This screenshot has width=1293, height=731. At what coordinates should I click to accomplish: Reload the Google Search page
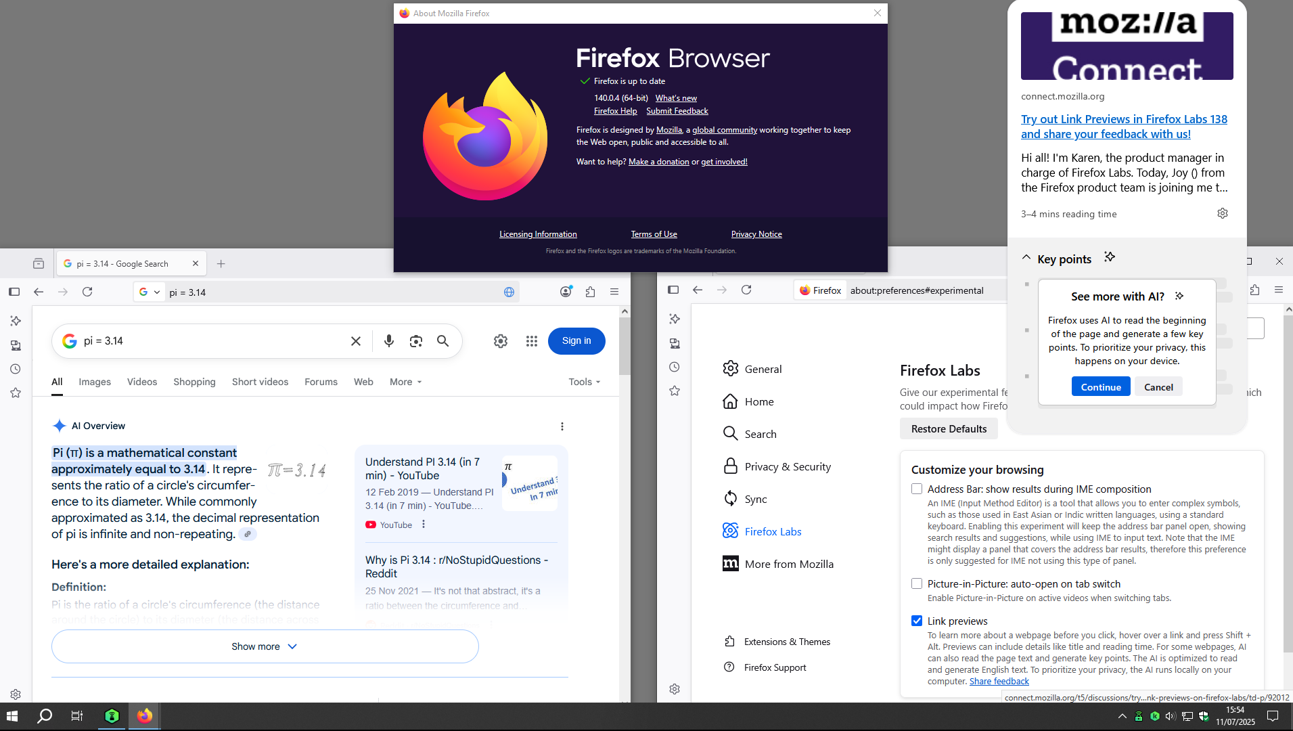[87, 292]
